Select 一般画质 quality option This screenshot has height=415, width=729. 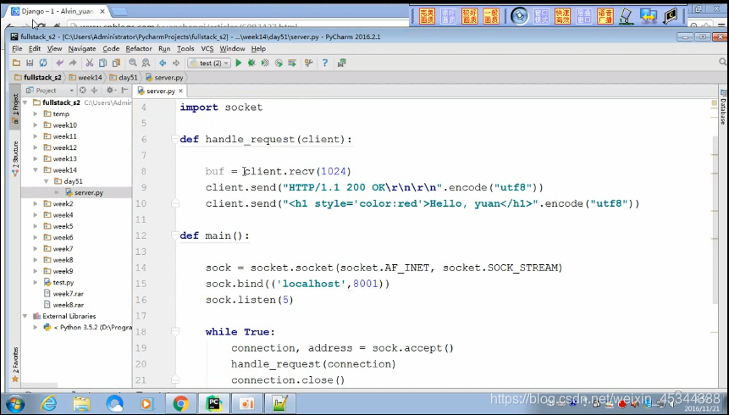(x=490, y=16)
